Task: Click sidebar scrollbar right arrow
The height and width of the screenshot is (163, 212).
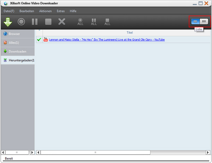Action: [x=32, y=152]
